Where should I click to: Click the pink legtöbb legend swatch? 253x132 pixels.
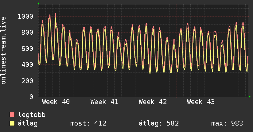[12, 115]
